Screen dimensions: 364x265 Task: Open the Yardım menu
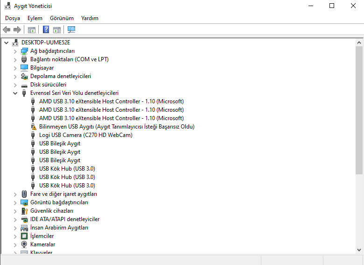[90, 18]
